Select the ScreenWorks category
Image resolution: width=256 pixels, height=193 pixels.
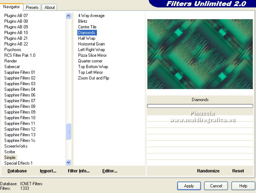point(16,146)
